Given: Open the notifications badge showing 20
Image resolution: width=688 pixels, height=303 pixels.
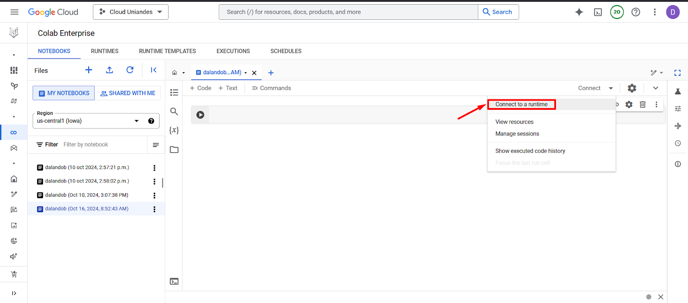Looking at the screenshot, I should 617,12.
